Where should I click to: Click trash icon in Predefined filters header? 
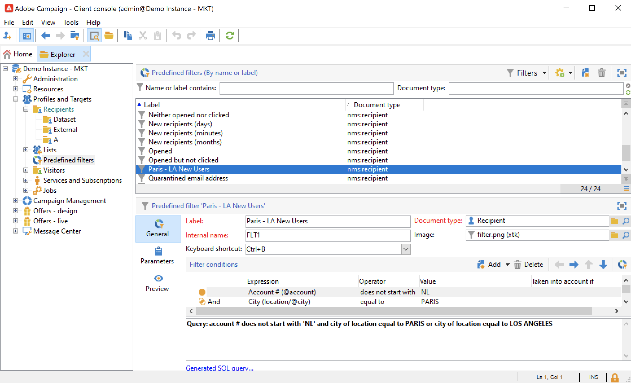coord(601,73)
